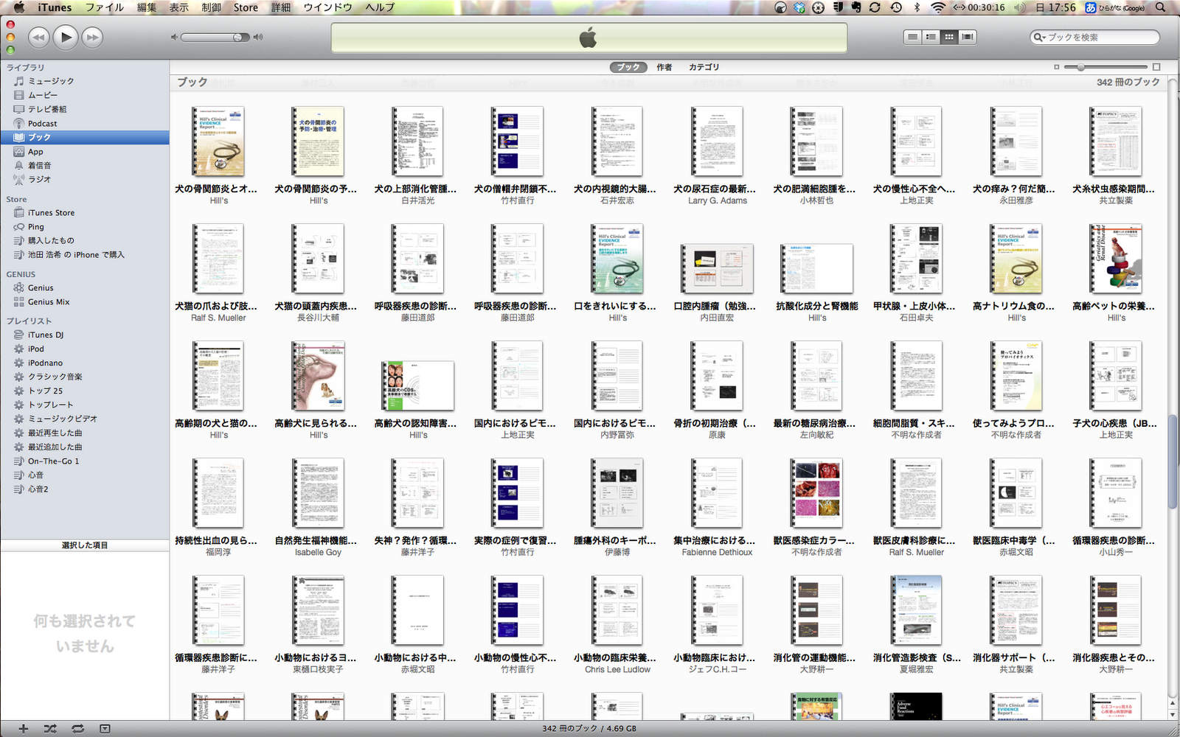Select the 高齢ペットの栄養... book cover

(x=1116, y=258)
